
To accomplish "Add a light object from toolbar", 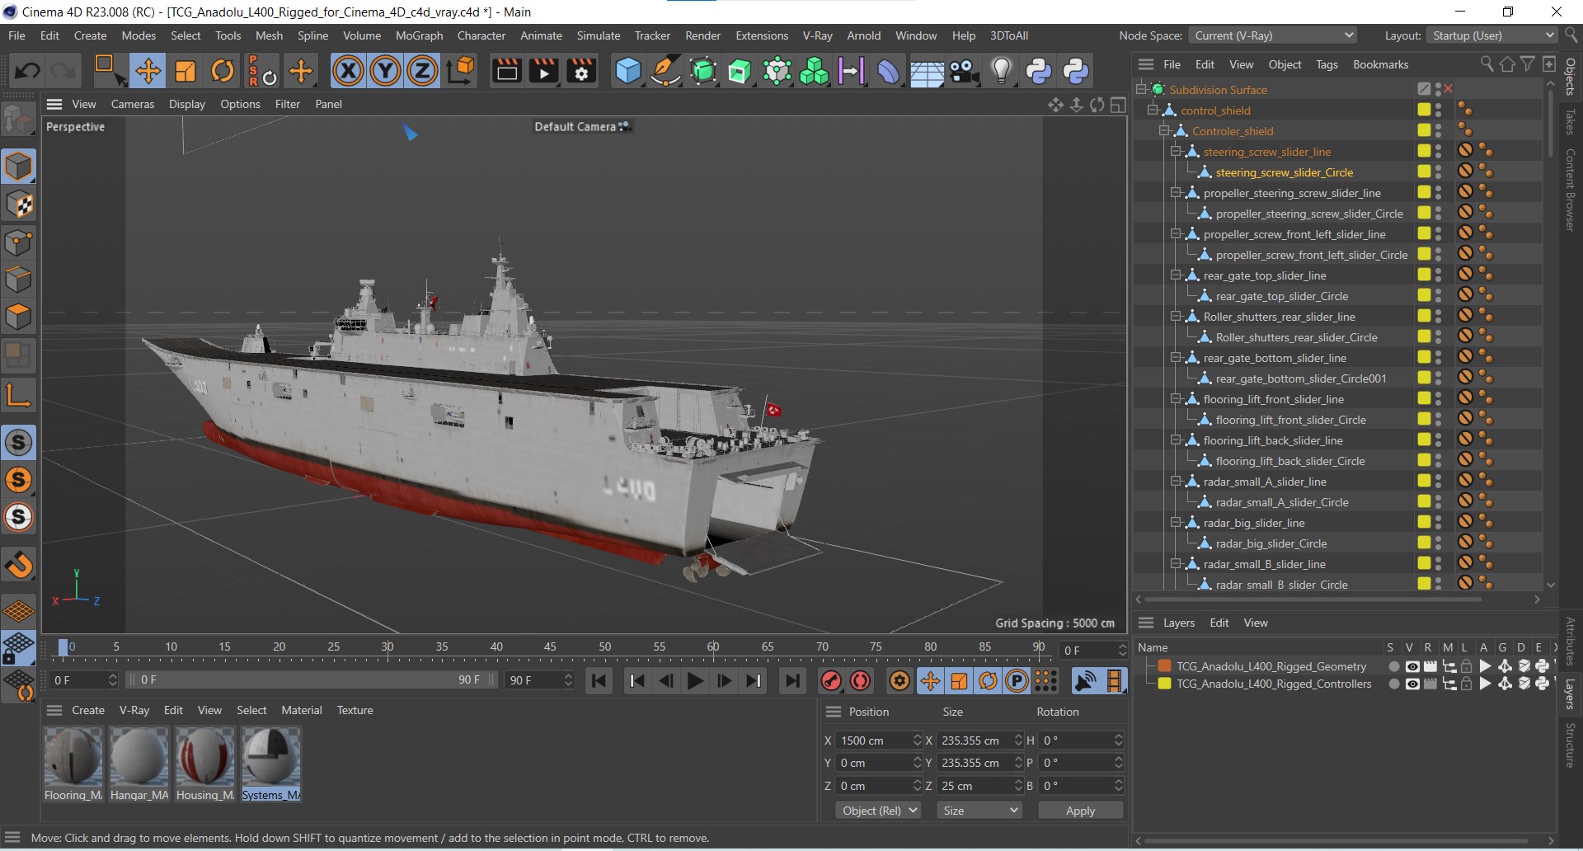I will coord(1001,71).
